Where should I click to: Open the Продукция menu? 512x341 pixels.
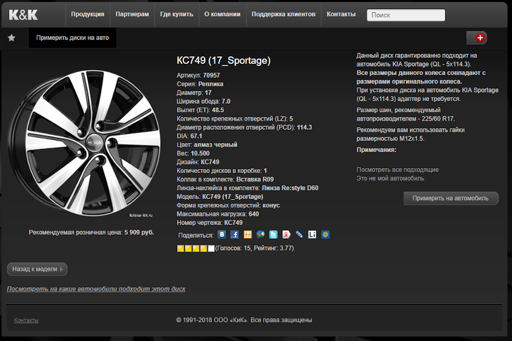point(87,14)
